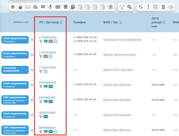Click the envelope email icon in the toolbar
This screenshot has height=136, width=179.
click(58, 7)
